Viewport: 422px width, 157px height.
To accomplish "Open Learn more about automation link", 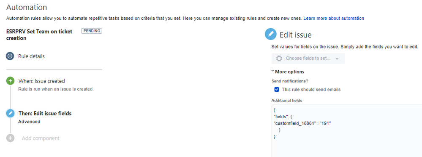I will 334,18.
